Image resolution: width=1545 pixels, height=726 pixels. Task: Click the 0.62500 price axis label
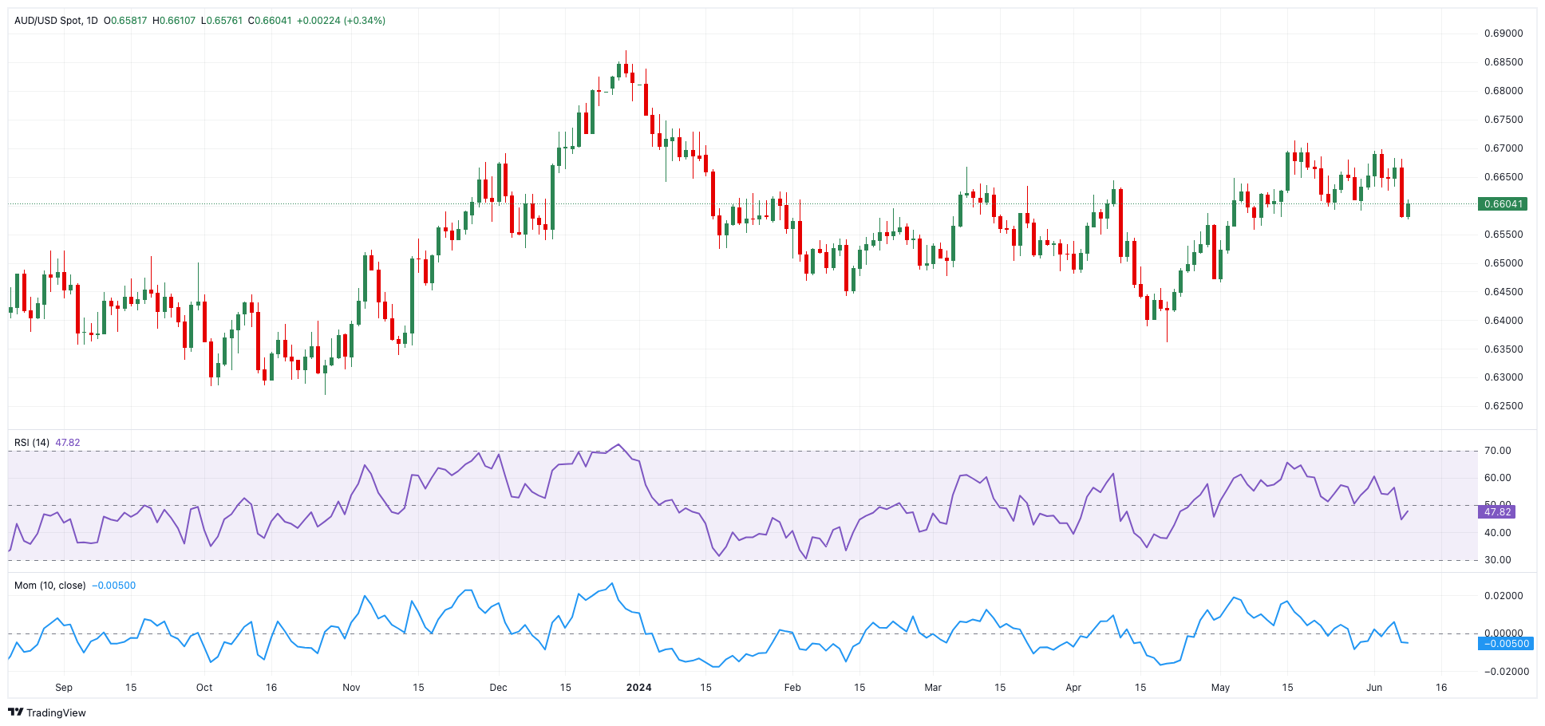1504,406
